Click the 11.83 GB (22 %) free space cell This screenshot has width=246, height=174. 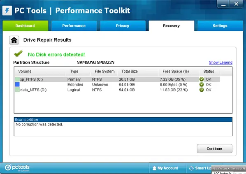point(174,90)
